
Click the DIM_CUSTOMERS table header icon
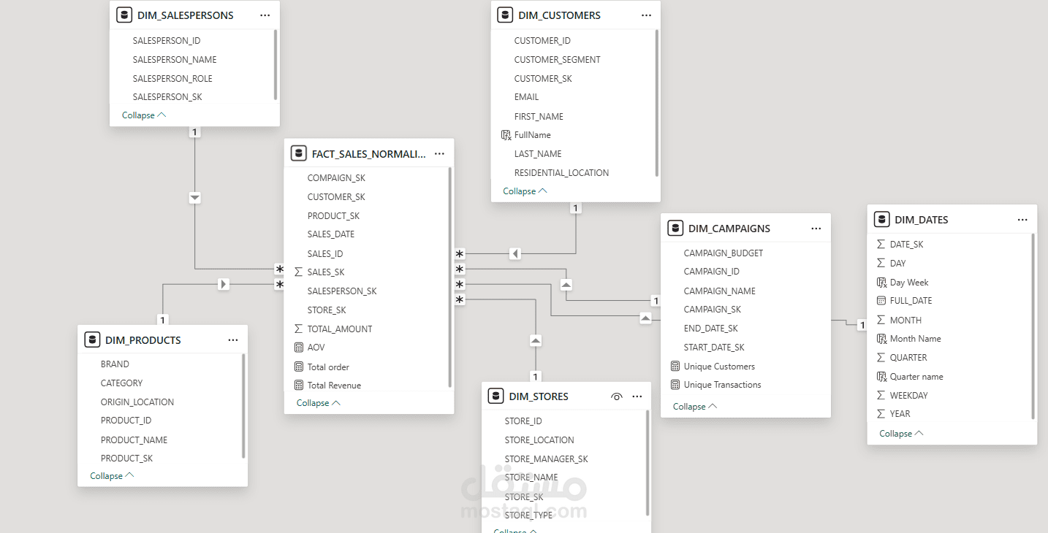[x=505, y=15]
